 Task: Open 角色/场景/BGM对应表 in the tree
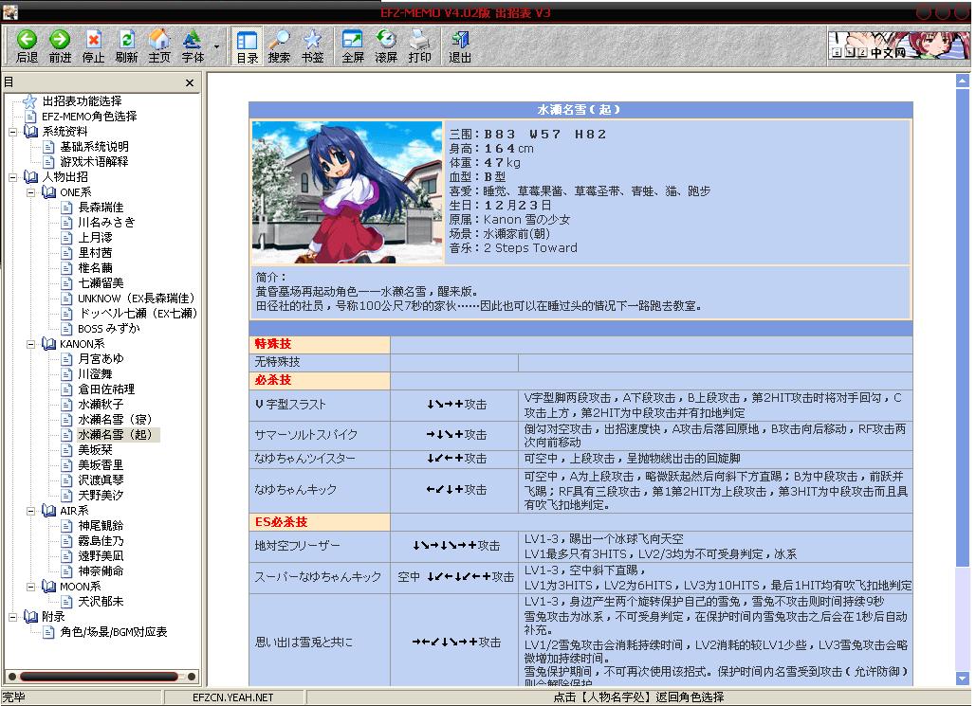point(113,632)
